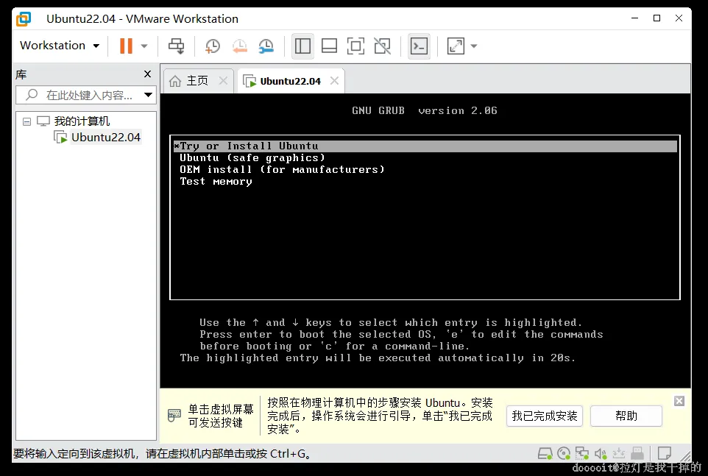Open the Workstation menu
This screenshot has height=476, width=708.
(x=59, y=46)
